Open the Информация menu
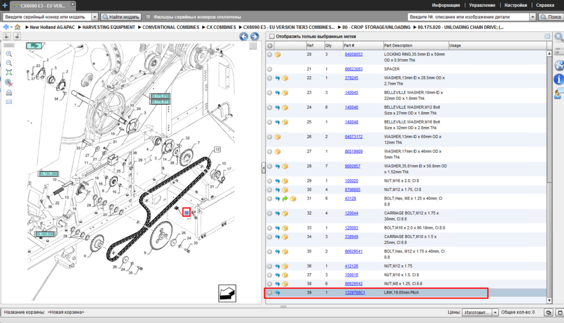Image resolution: width=564 pixels, height=323 pixels. point(446,5)
